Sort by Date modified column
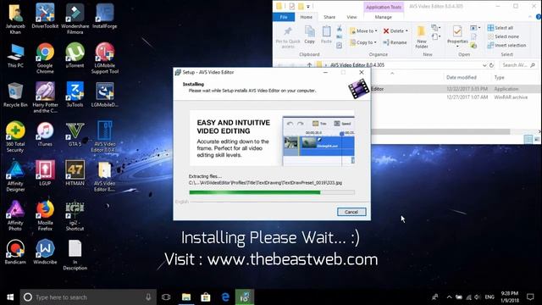 (x=461, y=77)
